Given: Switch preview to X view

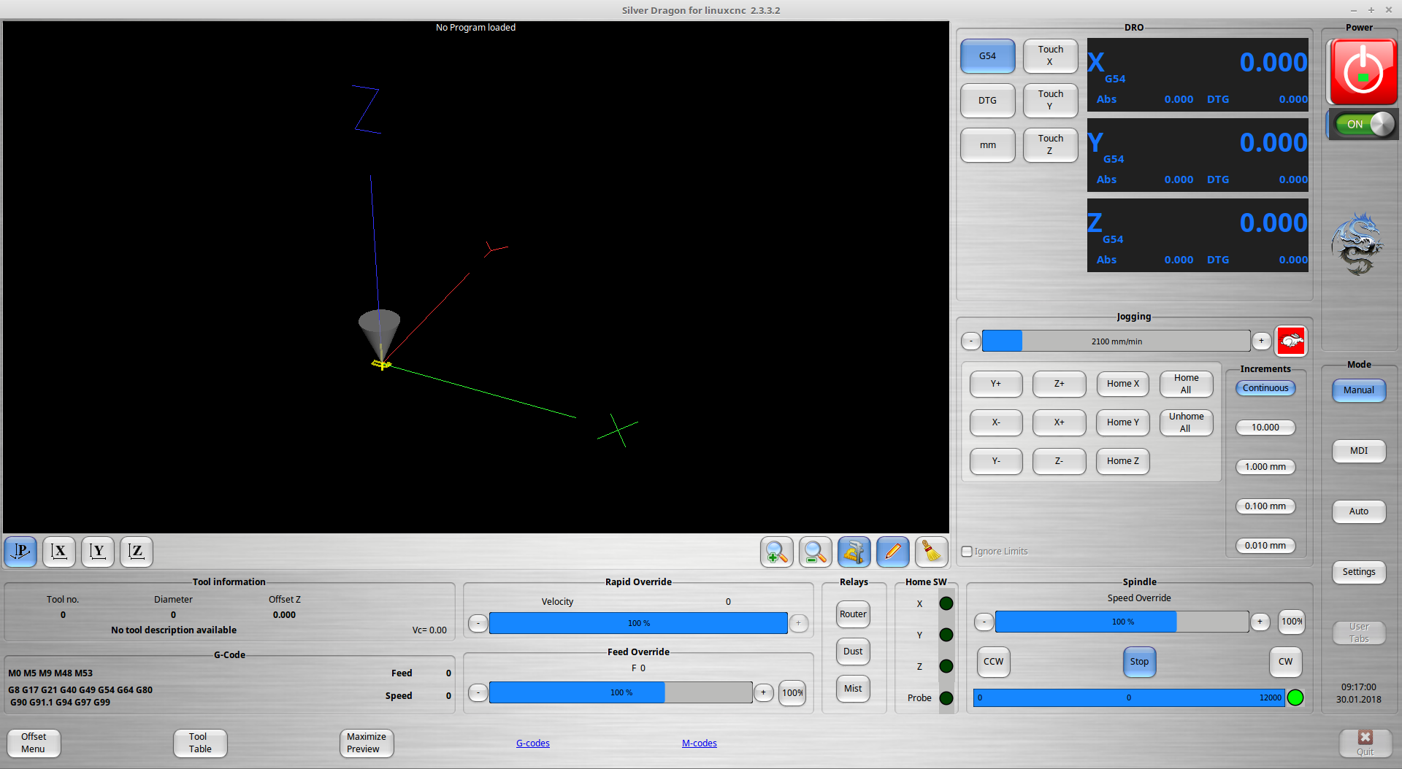Looking at the screenshot, I should tap(59, 552).
